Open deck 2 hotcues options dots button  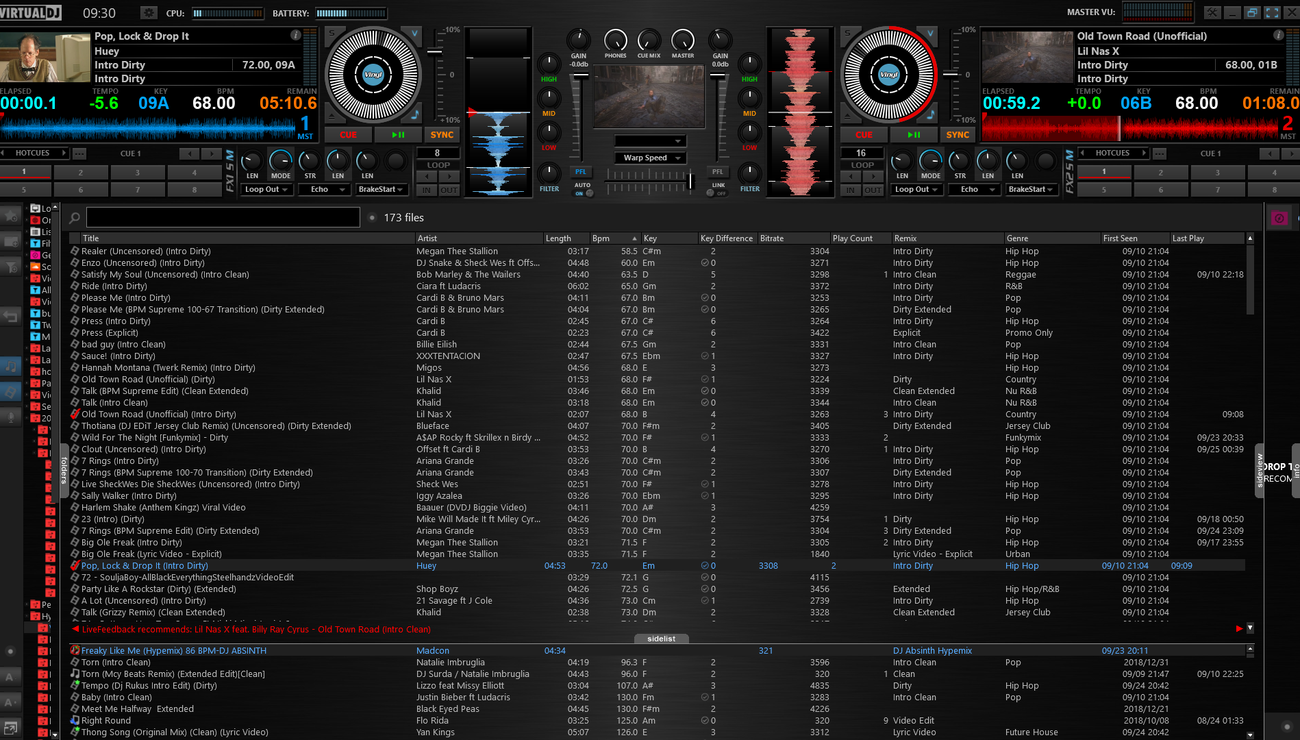[x=1159, y=153]
